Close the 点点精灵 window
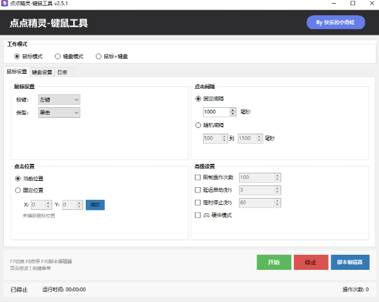This screenshot has width=379, height=302. (372, 3)
